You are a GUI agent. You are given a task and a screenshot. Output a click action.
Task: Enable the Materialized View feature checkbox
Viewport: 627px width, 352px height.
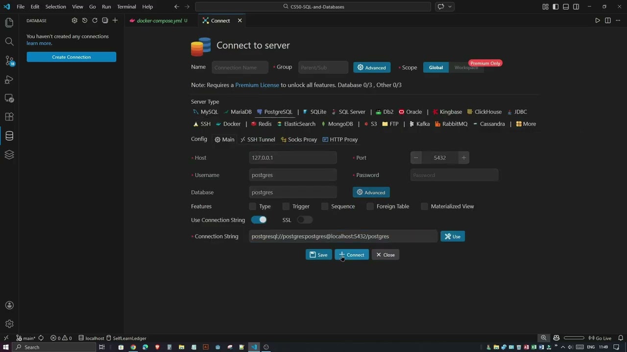[x=424, y=206]
